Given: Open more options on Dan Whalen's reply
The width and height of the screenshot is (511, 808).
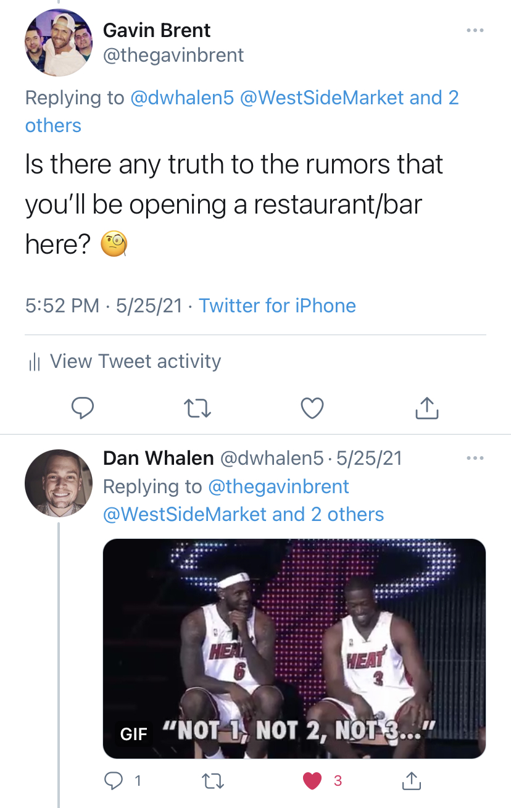Looking at the screenshot, I should [x=475, y=458].
